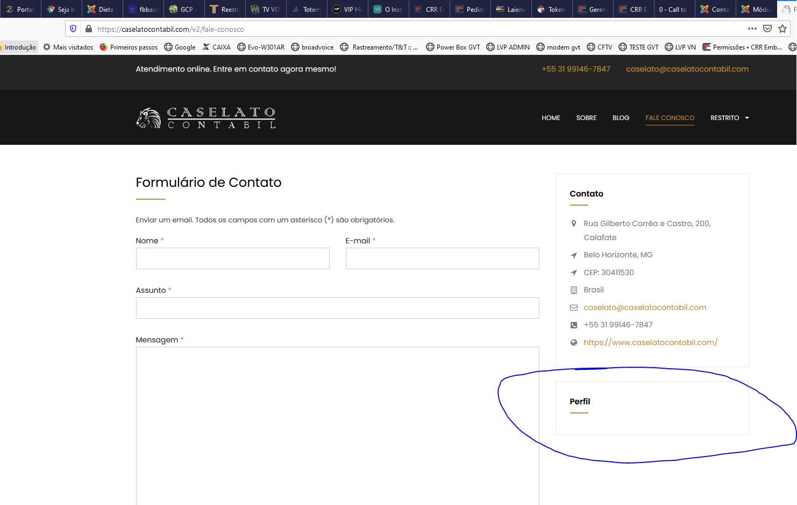Open the CAIXA bookmark
Viewport: 797px width, 505px height.
[x=216, y=47]
